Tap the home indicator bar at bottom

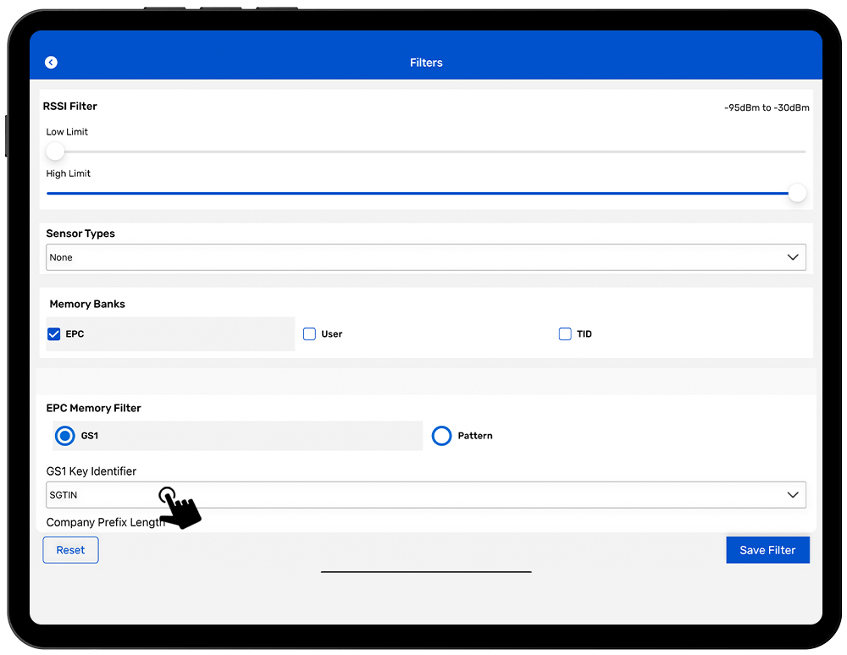tap(426, 572)
